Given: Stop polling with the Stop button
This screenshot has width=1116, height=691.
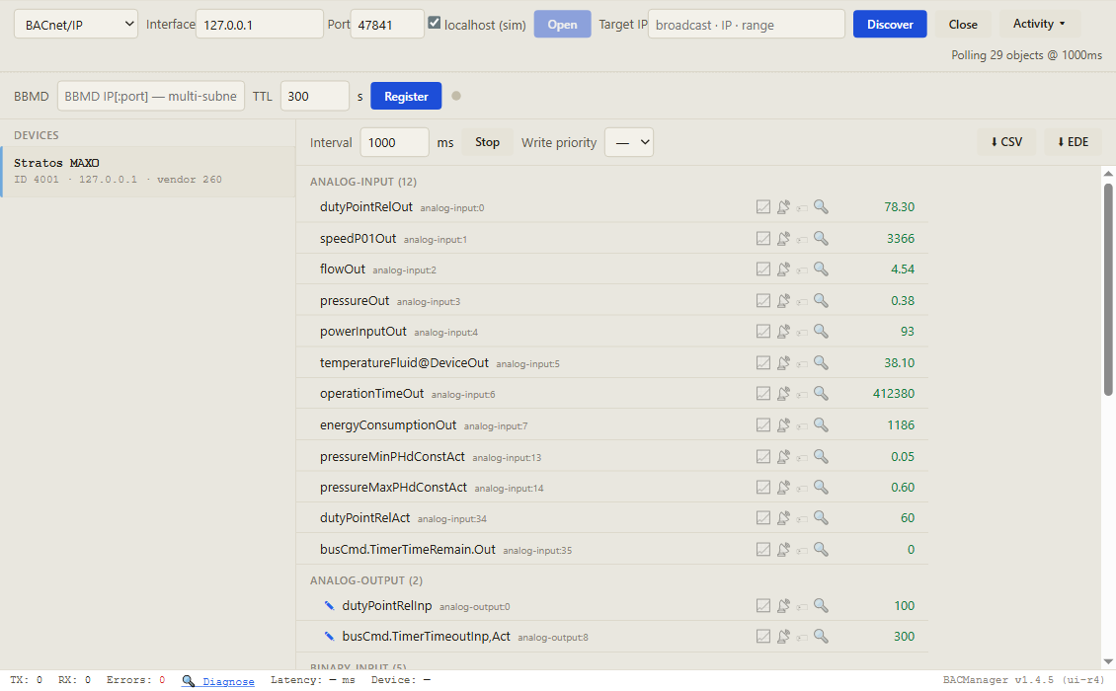Looking at the screenshot, I should pos(488,142).
